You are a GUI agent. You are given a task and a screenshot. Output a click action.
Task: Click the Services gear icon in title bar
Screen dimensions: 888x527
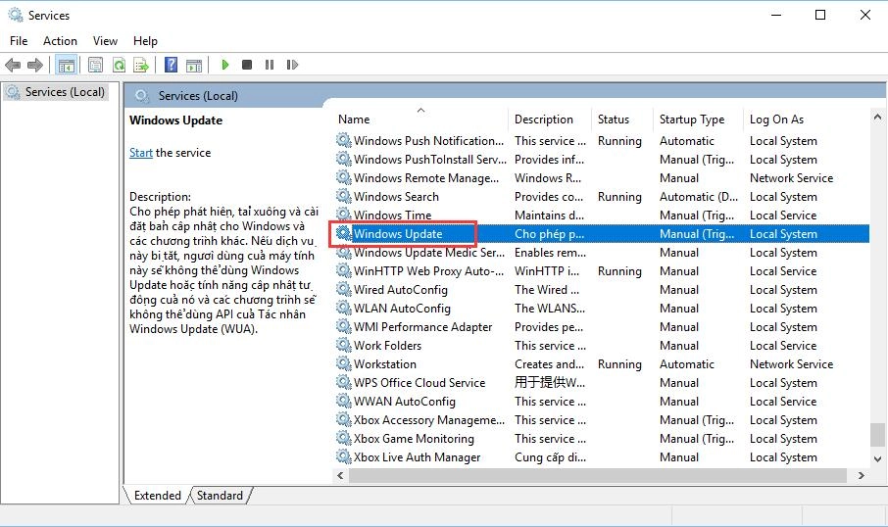coord(16,15)
